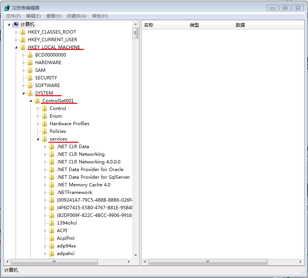
Task: Expand the SOFTWARE key
Action: [23, 86]
